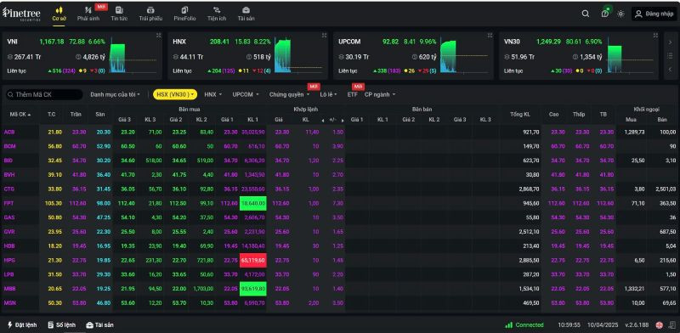
Task: Click right arrow beside +/- column header
Action: point(342,120)
